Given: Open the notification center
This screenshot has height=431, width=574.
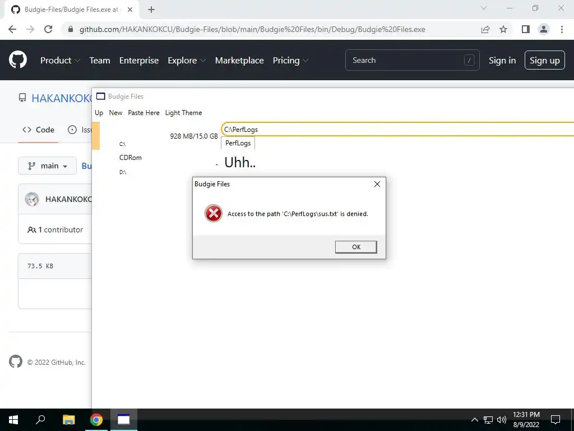Looking at the screenshot, I should point(556,420).
